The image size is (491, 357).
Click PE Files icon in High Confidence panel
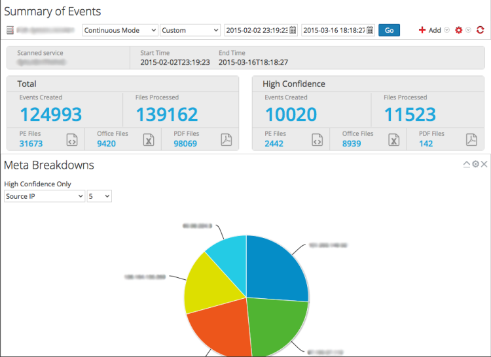tap(317, 139)
